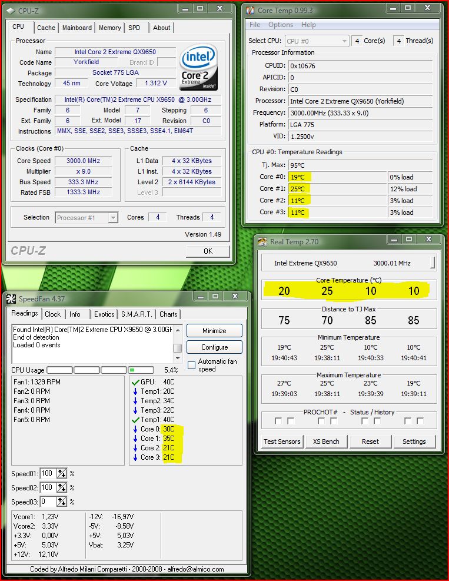Click Reset button in Real Temp

tap(370, 441)
